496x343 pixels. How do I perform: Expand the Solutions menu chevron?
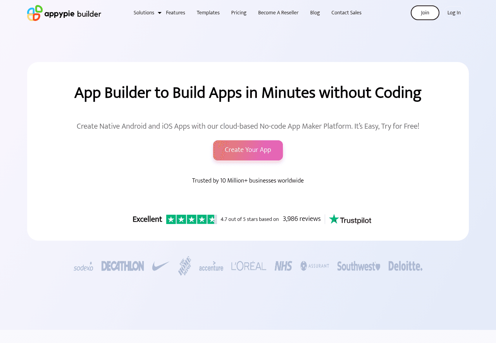pyautogui.click(x=159, y=13)
